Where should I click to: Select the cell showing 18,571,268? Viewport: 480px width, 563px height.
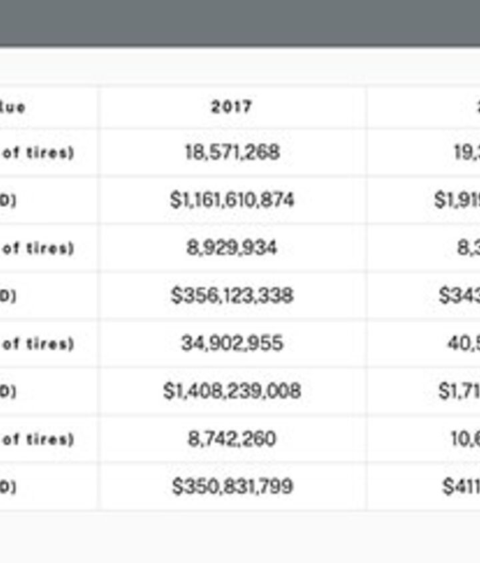point(232,153)
